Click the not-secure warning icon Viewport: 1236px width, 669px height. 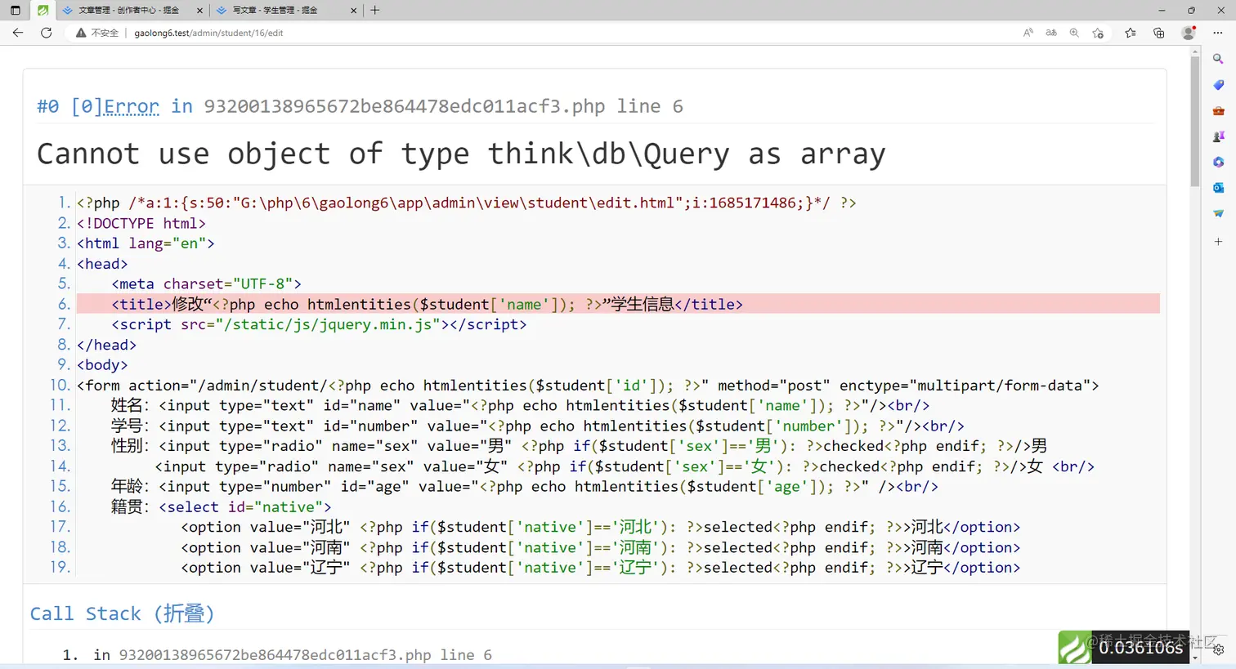click(x=81, y=33)
